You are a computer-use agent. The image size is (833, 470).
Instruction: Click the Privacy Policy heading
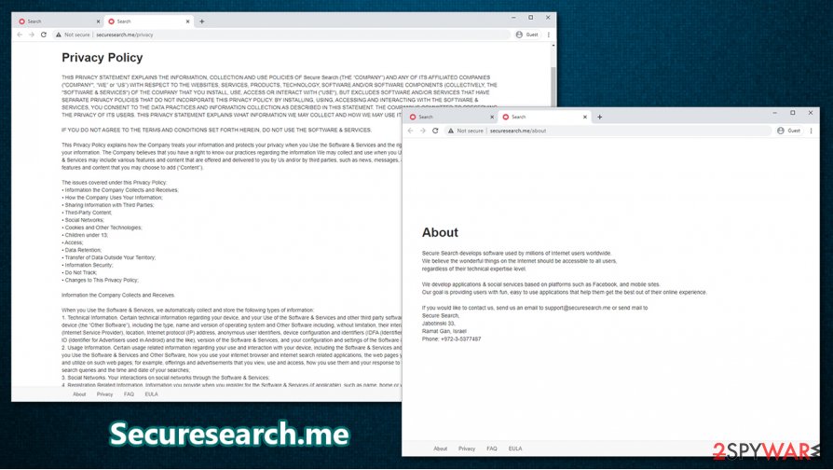102,58
